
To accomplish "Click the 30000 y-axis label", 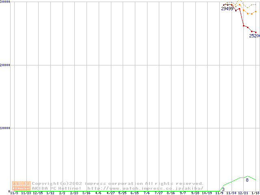I will pos(5,2).
